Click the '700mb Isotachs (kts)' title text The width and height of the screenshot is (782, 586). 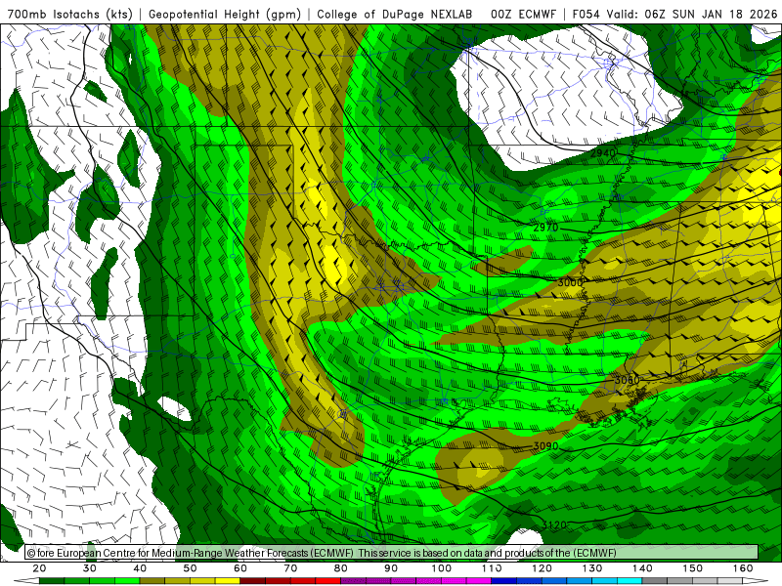point(69,14)
